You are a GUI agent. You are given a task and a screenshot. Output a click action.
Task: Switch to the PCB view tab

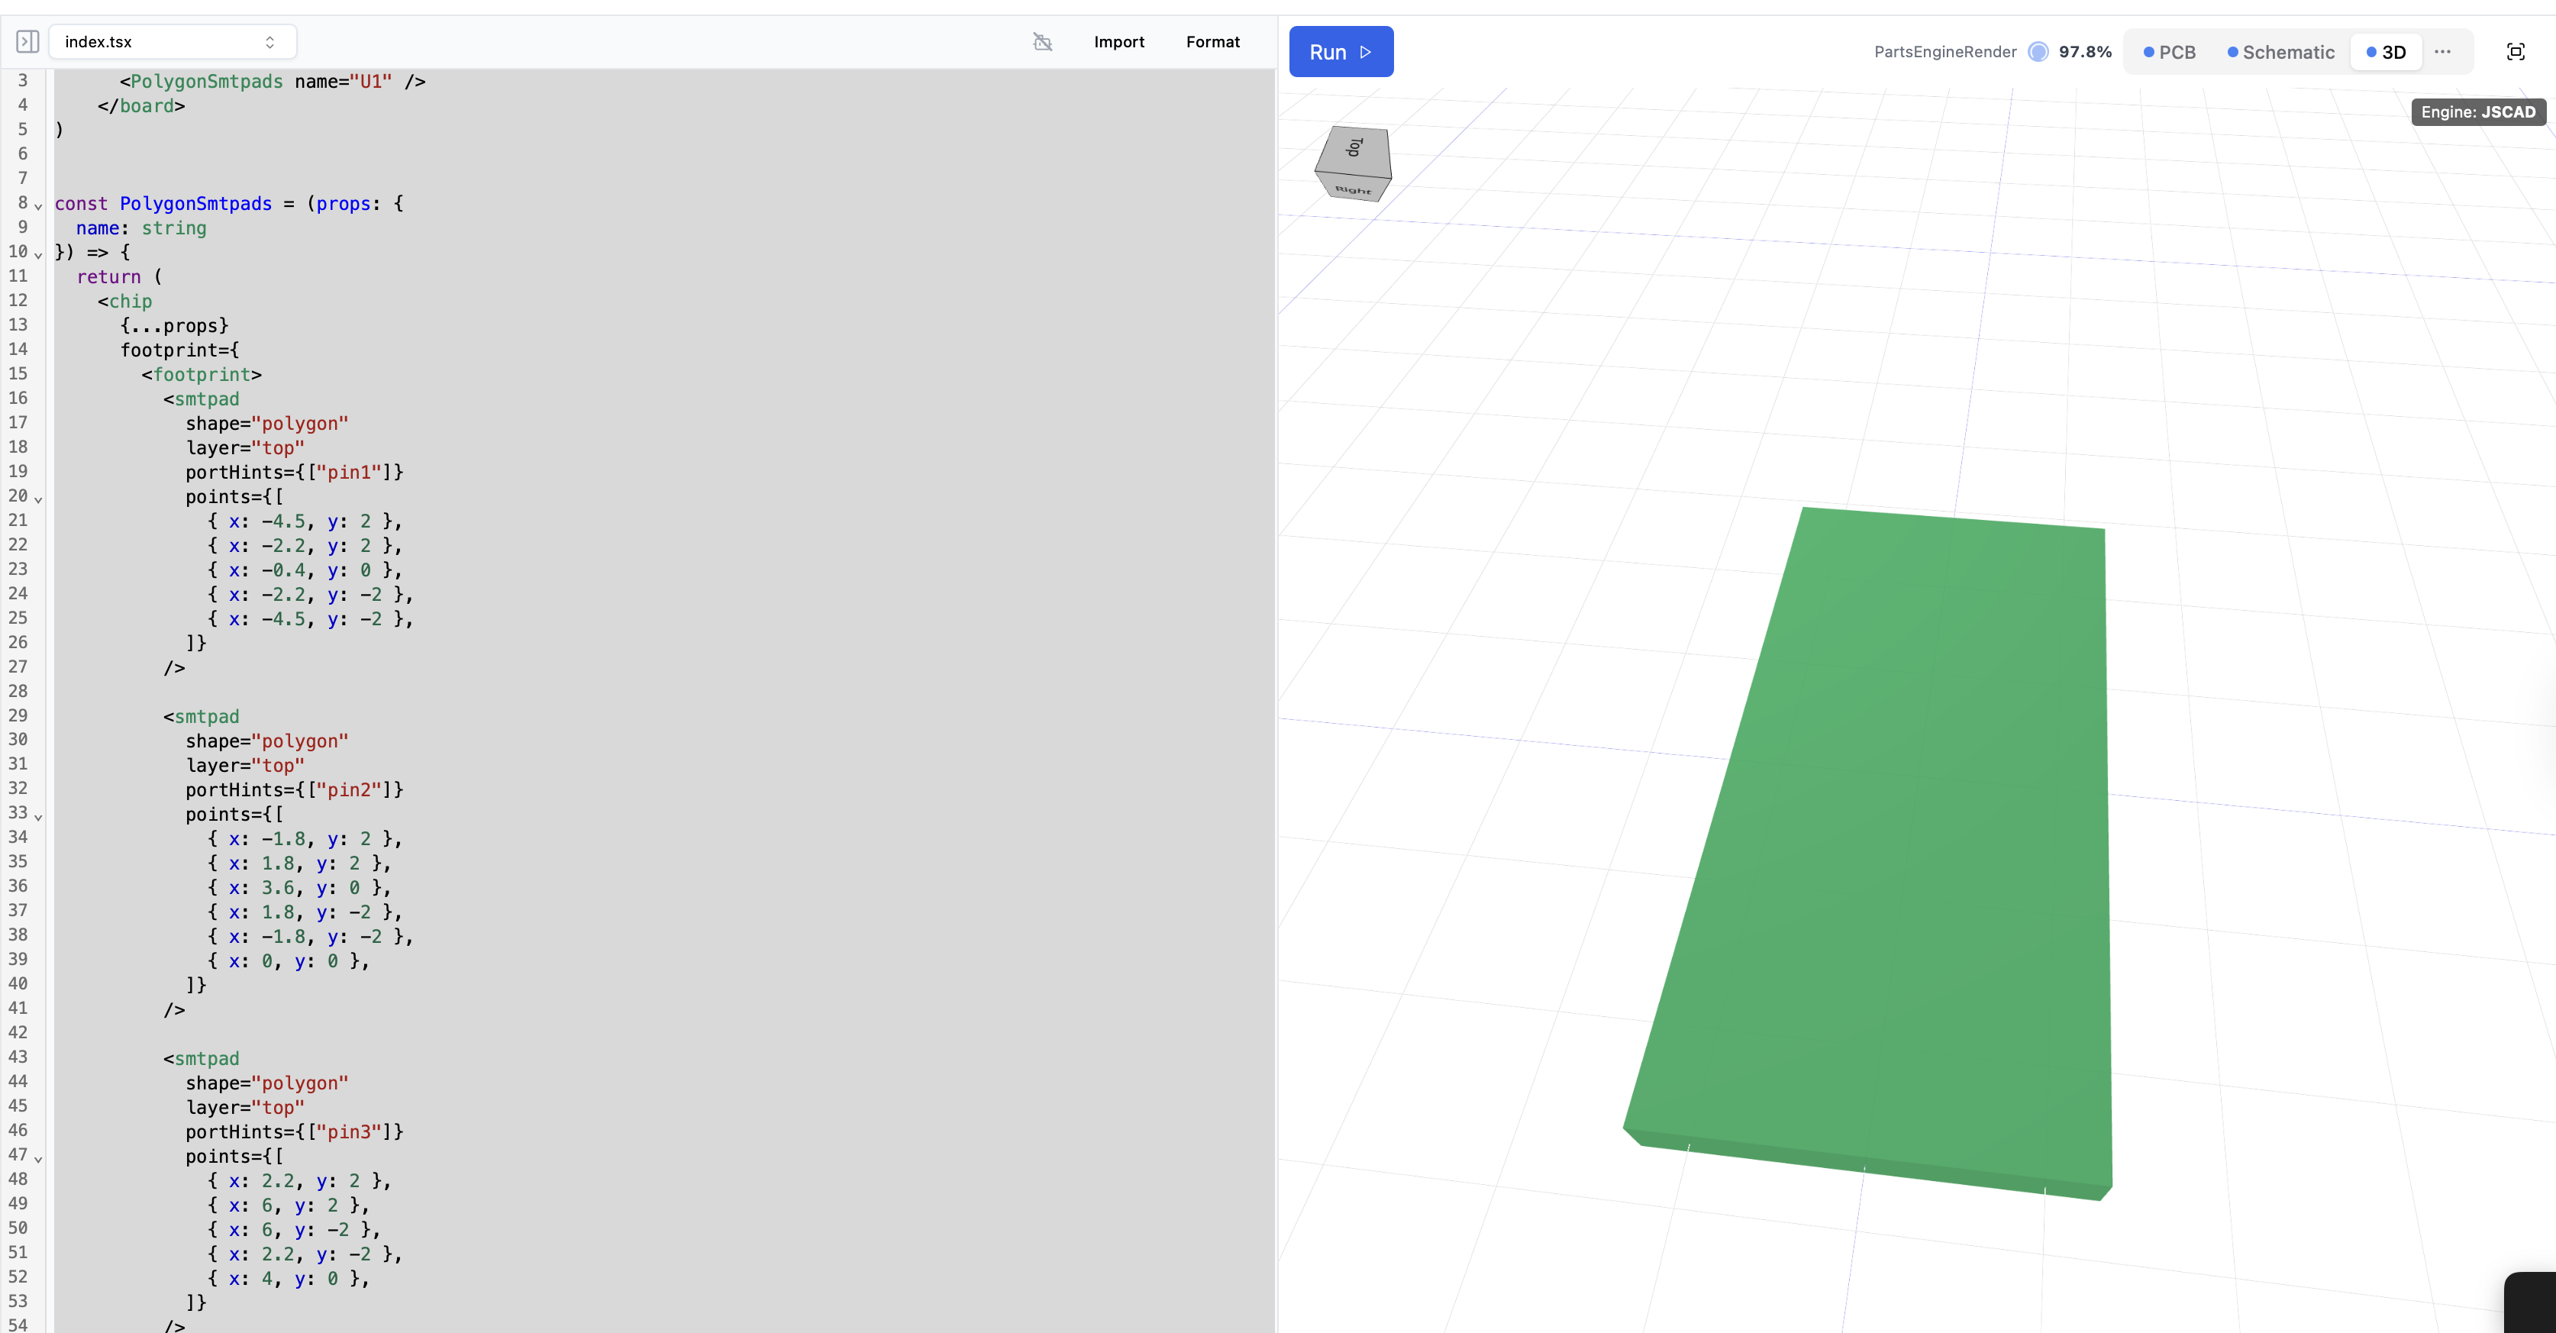coord(2169,52)
